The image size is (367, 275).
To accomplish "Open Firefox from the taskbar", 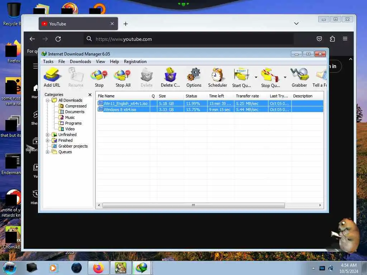I will 99,268.
